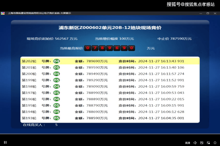
Task: Click amount 788890万元
Action: point(97,99)
